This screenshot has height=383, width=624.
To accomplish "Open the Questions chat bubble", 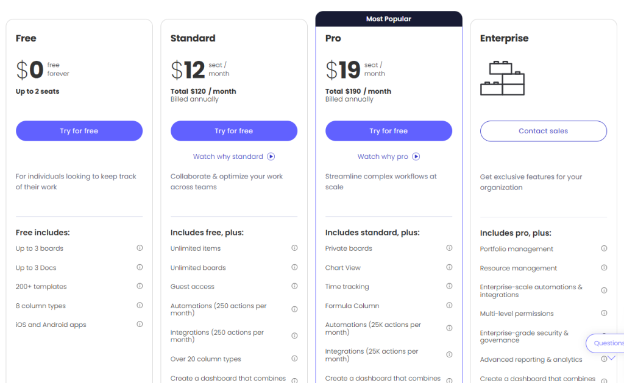I will coord(607,343).
